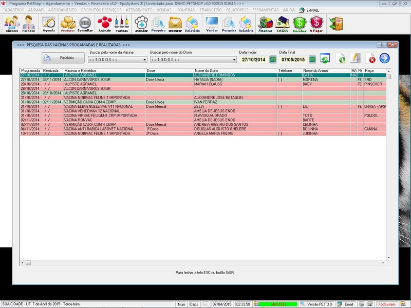The image size is (411, 308).
Task: Click the edit record pencil icon
Action: (356, 58)
